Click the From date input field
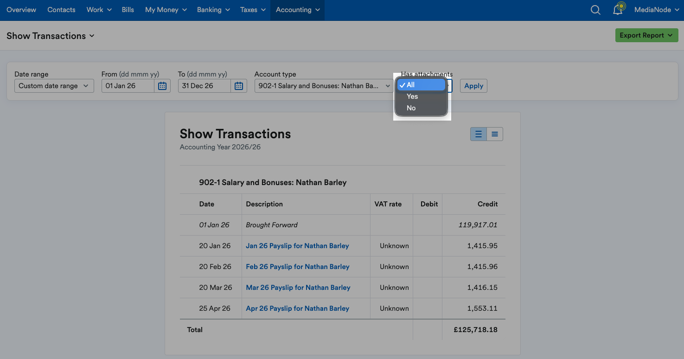This screenshot has height=359, width=684. [128, 86]
